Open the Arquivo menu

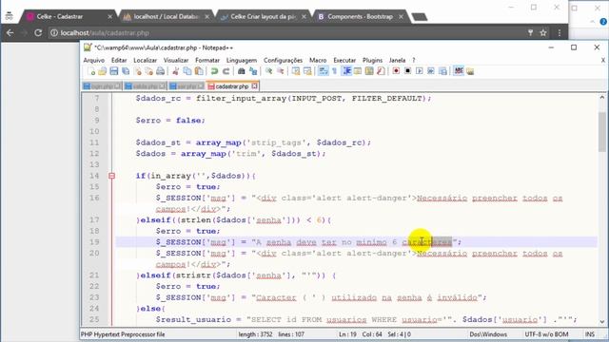click(x=93, y=60)
